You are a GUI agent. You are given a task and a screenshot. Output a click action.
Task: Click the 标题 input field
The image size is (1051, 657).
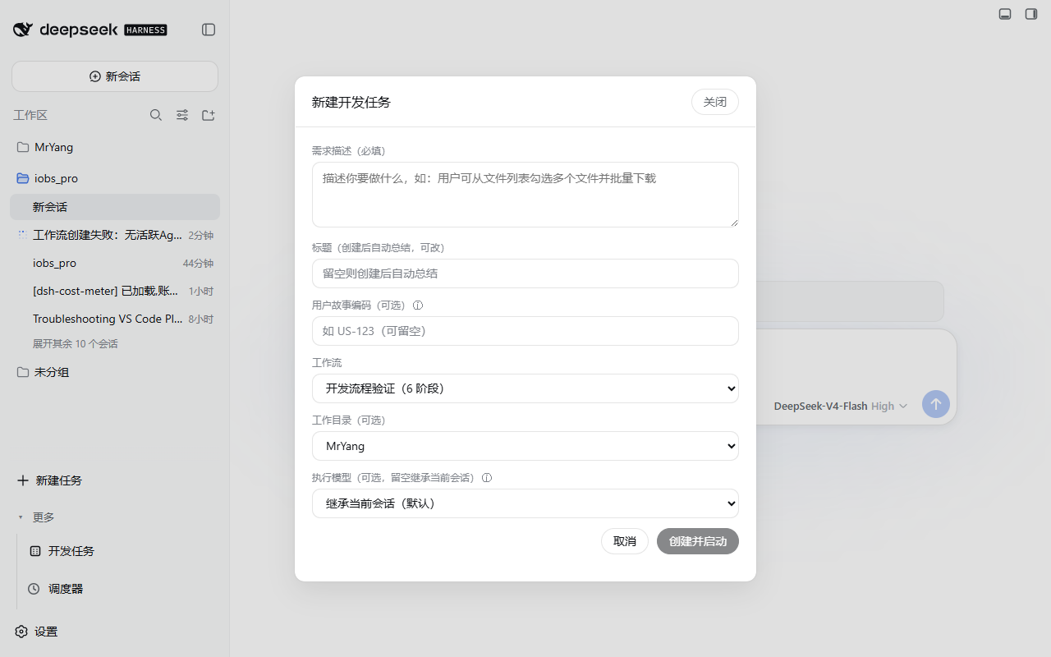[525, 273]
